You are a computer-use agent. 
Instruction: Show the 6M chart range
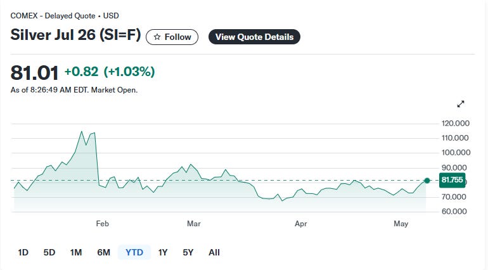pyautogui.click(x=104, y=252)
